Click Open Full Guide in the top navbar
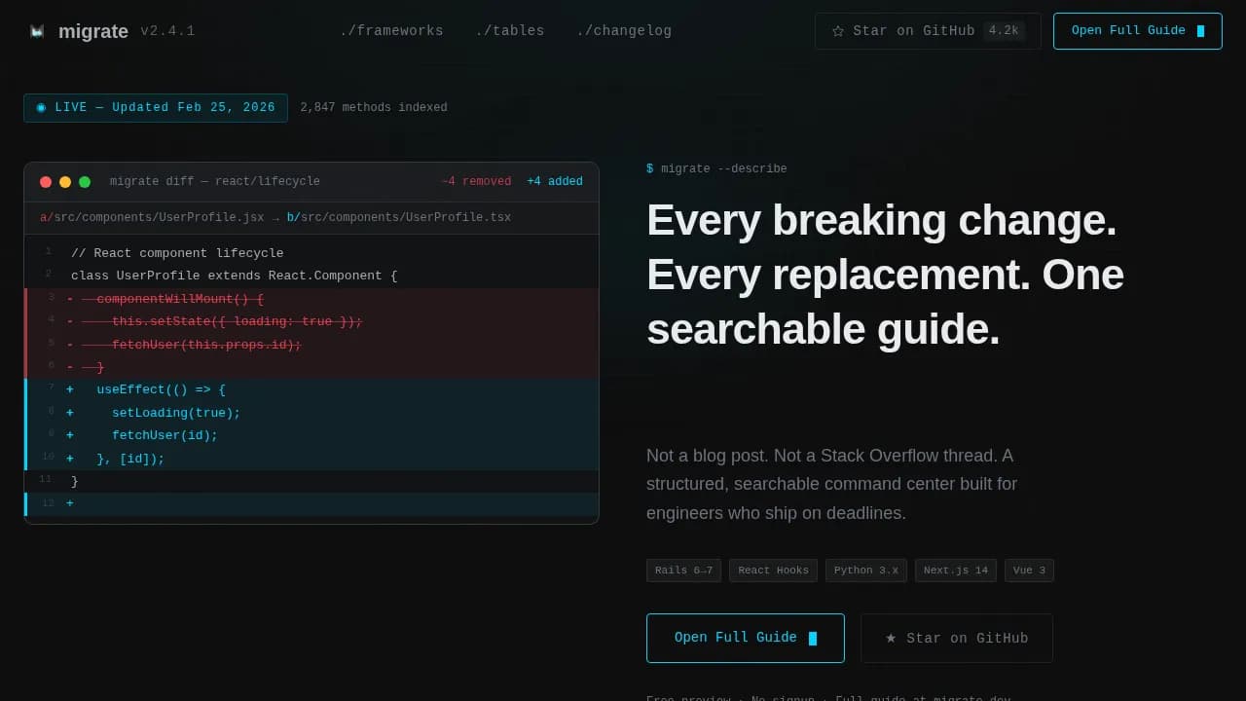This screenshot has width=1246, height=701. 1137,30
